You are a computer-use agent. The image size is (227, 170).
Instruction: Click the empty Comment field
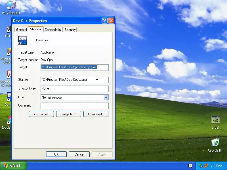tap(75, 106)
